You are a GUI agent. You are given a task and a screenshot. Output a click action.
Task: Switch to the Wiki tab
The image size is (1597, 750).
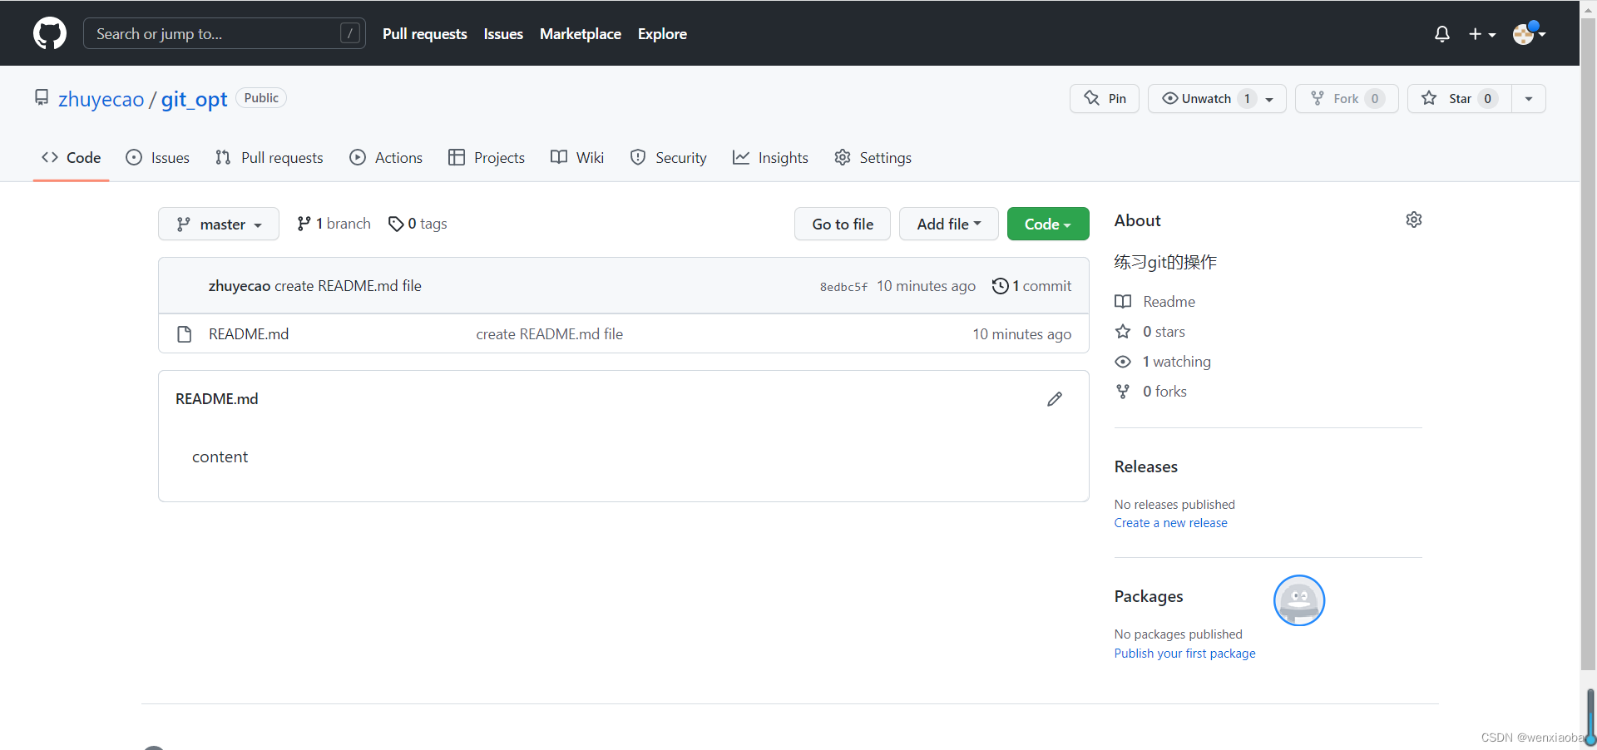pyautogui.click(x=577, y=157)
